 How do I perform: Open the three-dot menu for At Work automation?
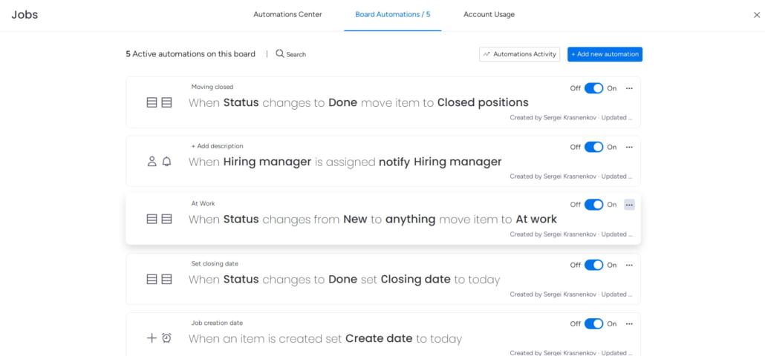click(629, 205)
